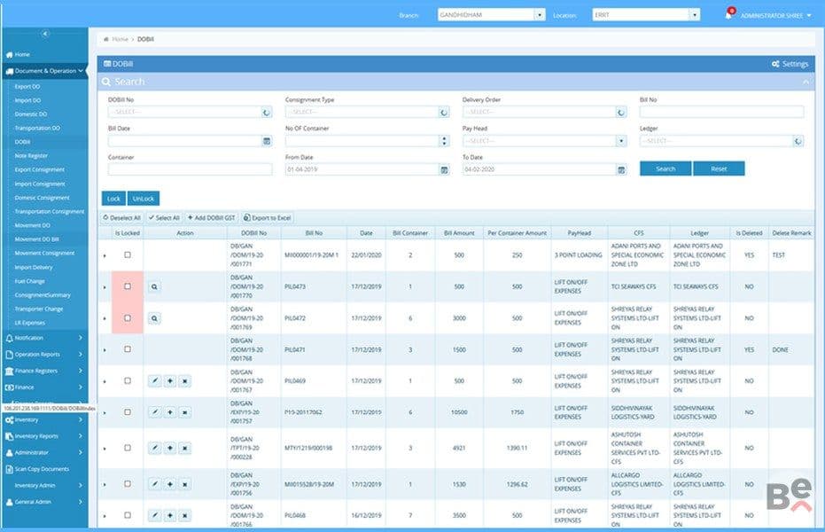This screenshot has width=825, height=532.
Task: Click the Reset button
Action: click(x=719, y=169)
